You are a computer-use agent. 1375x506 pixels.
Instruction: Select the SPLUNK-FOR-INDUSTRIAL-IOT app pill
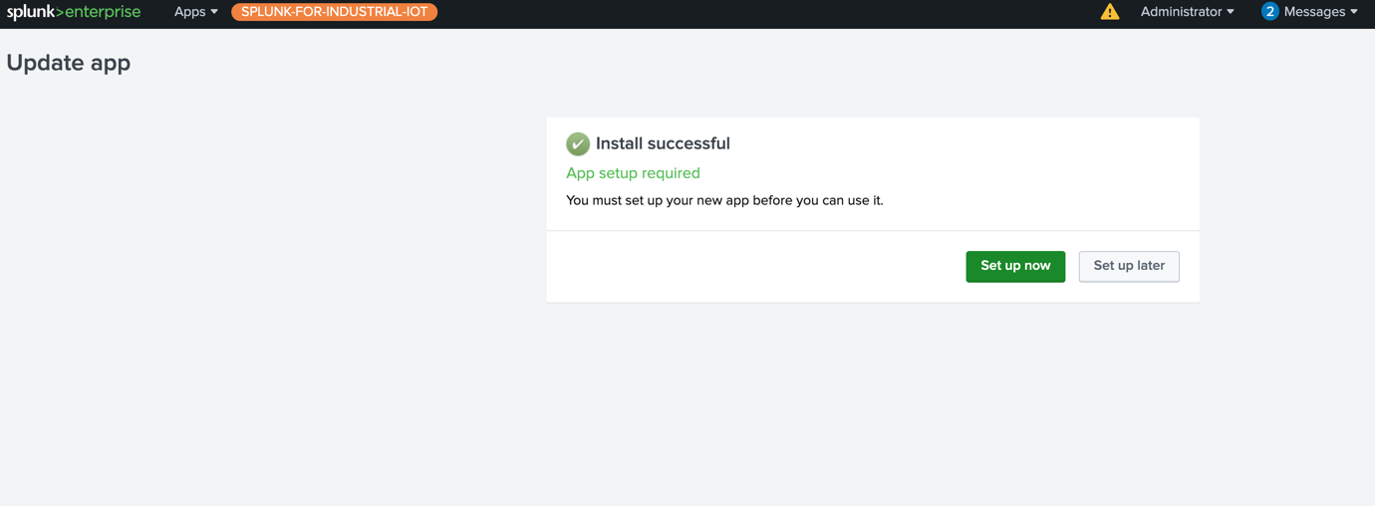coord(334,12)
